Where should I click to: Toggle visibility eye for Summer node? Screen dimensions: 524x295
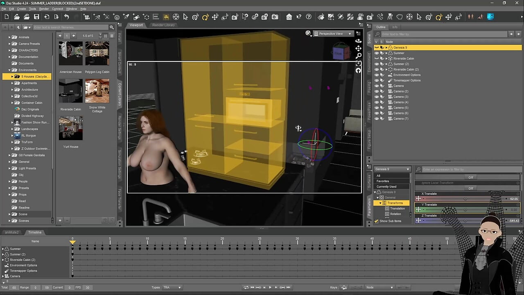click(x=377, y=53)
